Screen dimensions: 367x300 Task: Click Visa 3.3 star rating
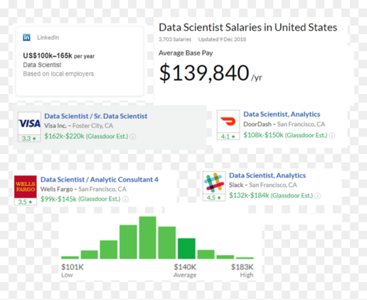click(29, 138)
